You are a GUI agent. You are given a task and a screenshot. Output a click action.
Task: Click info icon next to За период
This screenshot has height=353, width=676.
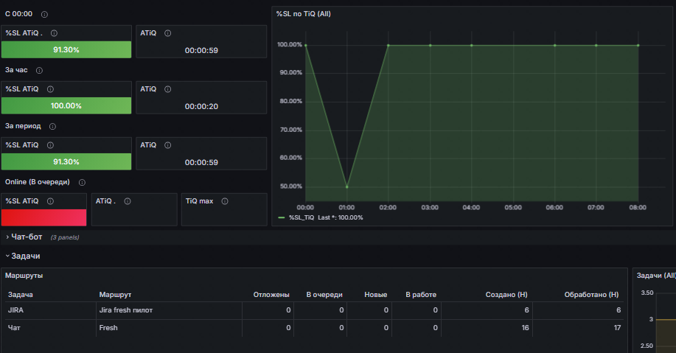[52, 126]
